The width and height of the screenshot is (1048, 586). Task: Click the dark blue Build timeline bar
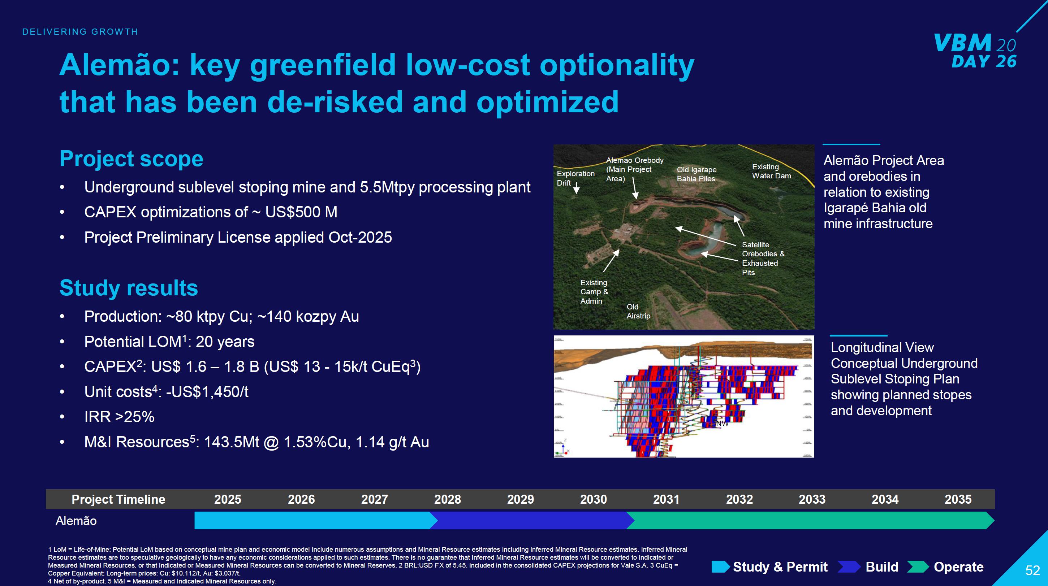point(531,521)
